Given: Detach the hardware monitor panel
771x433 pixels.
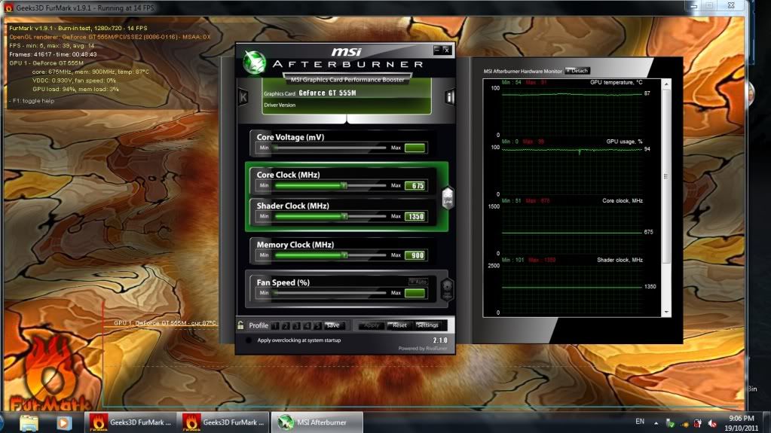Looking at the screenshot, I should tap(577, 71).
